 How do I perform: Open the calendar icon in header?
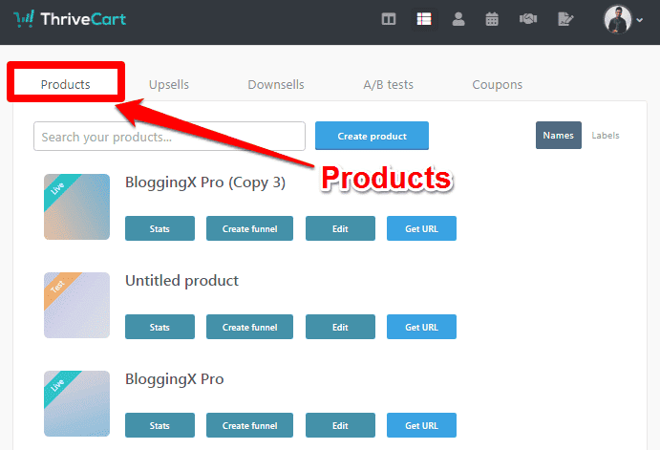tap(492, 19)
